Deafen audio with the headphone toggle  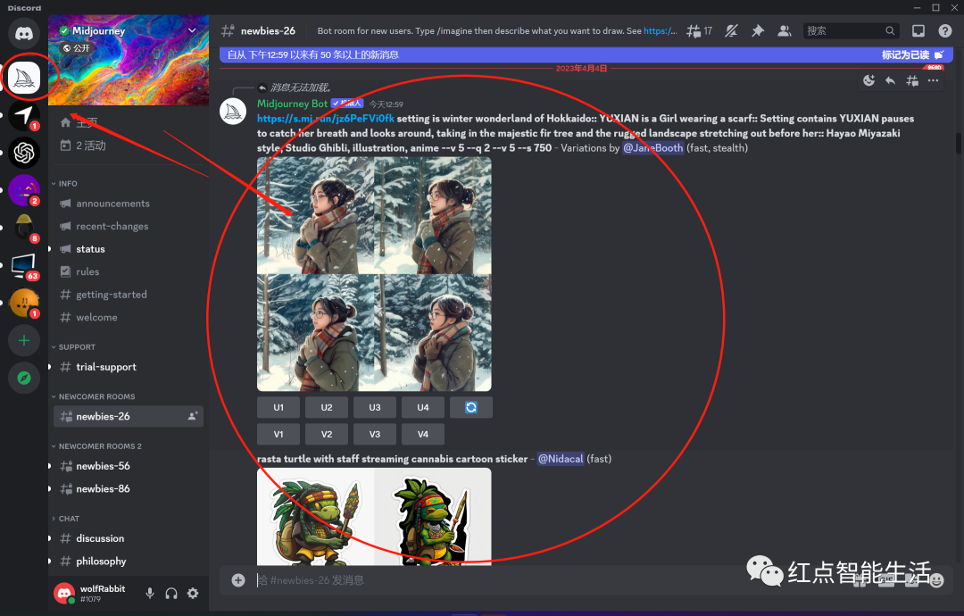coord(170,592)
